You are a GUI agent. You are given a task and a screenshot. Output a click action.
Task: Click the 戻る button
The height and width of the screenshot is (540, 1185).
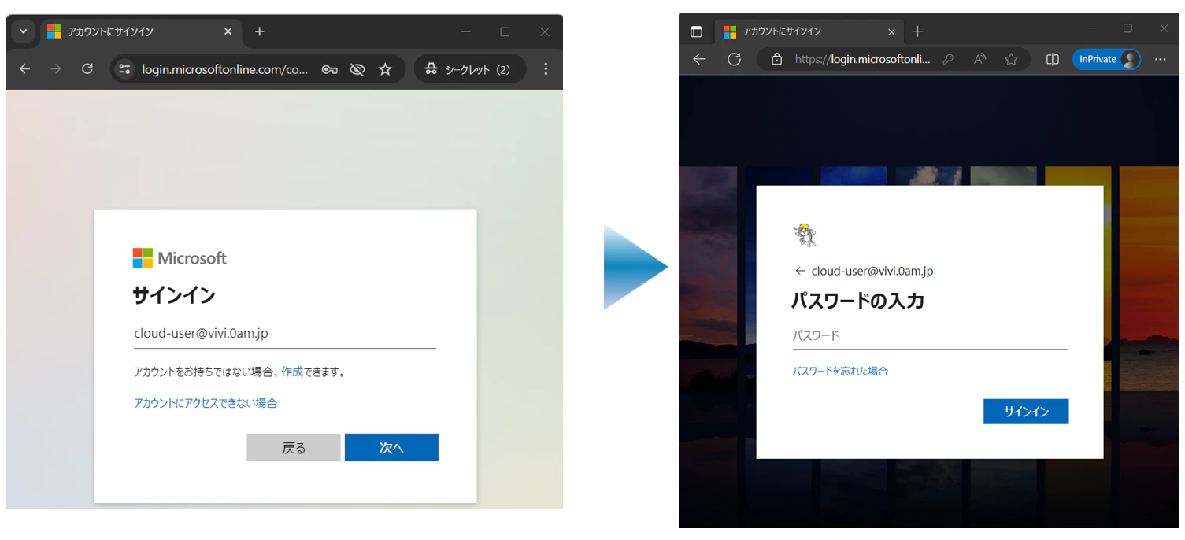pos(294,447)
